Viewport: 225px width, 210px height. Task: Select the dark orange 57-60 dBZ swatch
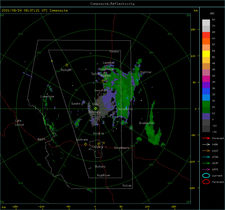point(206,41)
